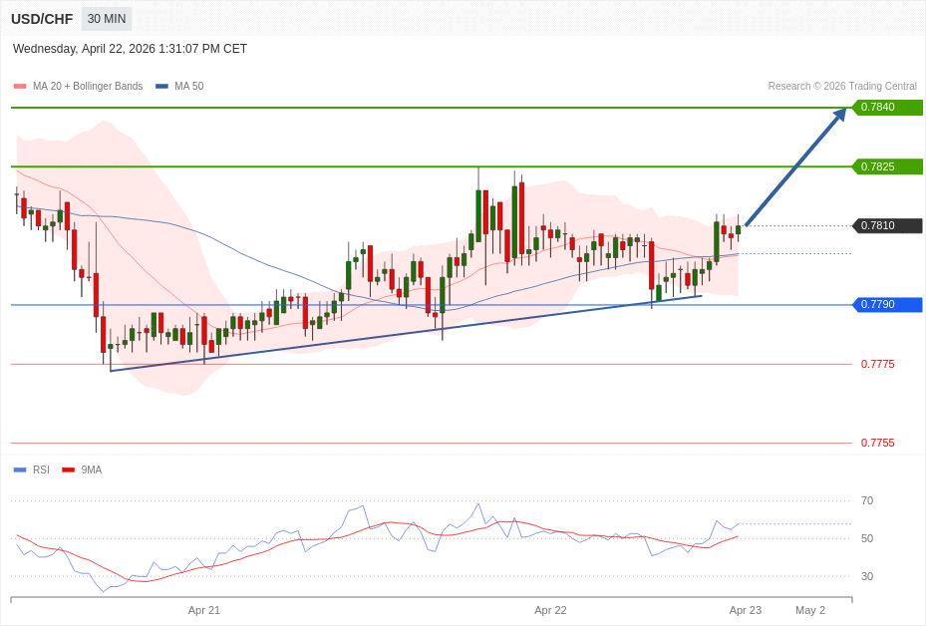Click the chart timestamp Wednesday, April 22, 2026

[x=130, y=49]
